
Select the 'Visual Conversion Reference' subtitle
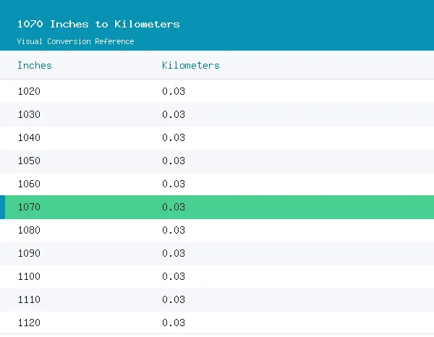pos(75,41)
